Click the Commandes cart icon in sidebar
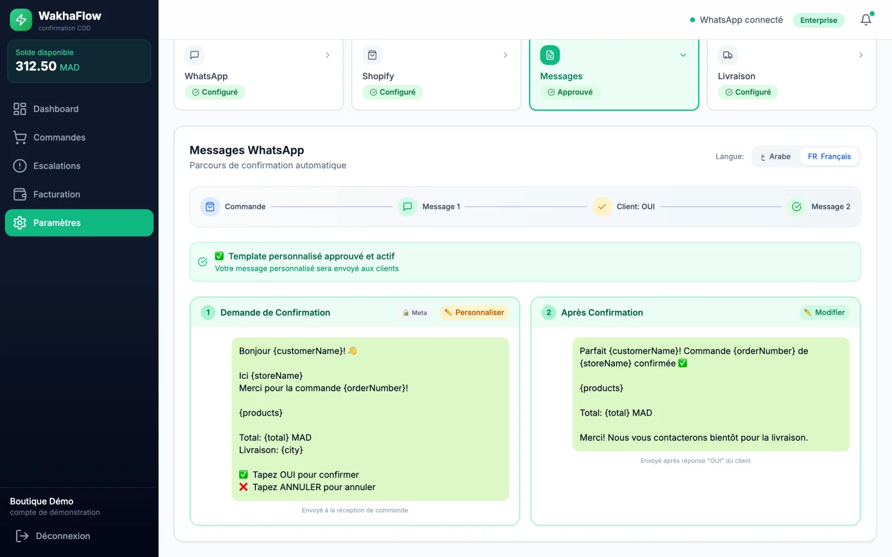Viewport: 892px width, 557px height. (20, 138)
